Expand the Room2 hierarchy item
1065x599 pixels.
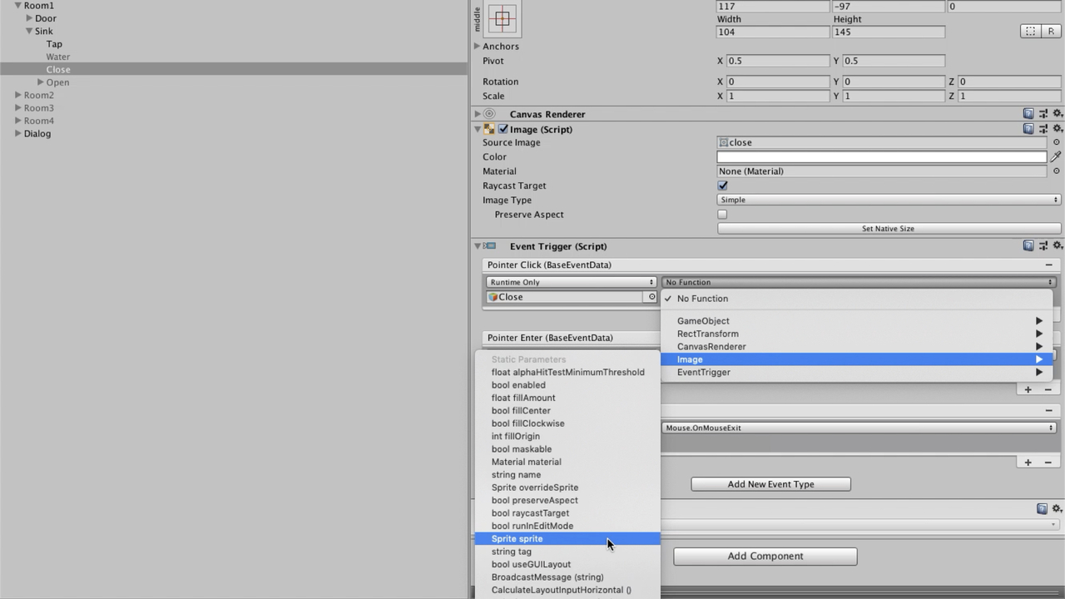[18, 95]
